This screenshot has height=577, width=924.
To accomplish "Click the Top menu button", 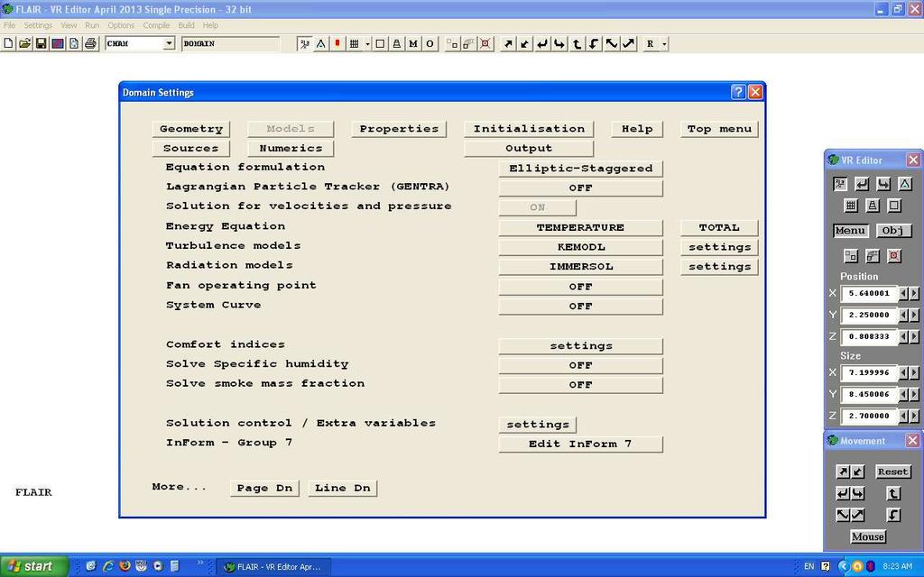I will (719, 129).
